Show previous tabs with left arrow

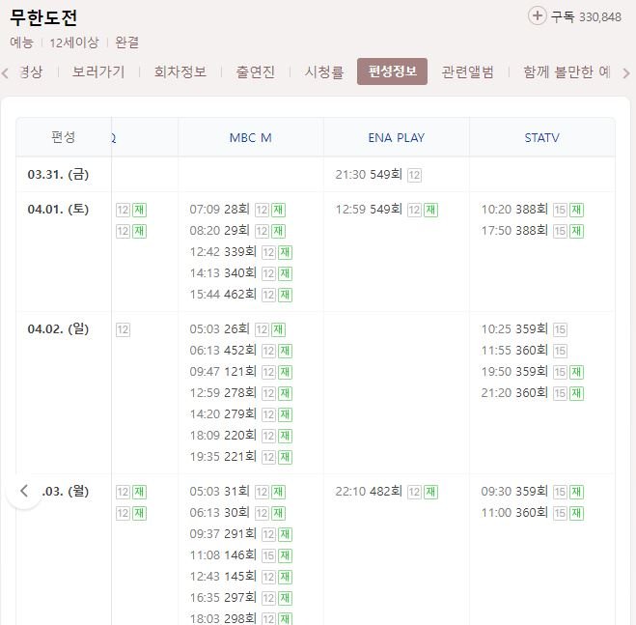(x=5, y=73)
